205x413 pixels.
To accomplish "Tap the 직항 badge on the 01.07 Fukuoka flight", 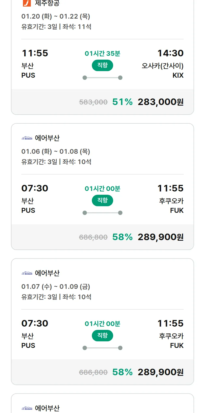I will click(102, 336).
